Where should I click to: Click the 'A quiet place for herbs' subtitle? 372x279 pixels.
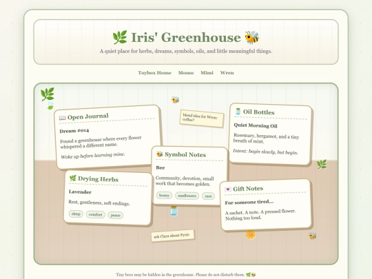pyautogui.click(x=186, y=51)
